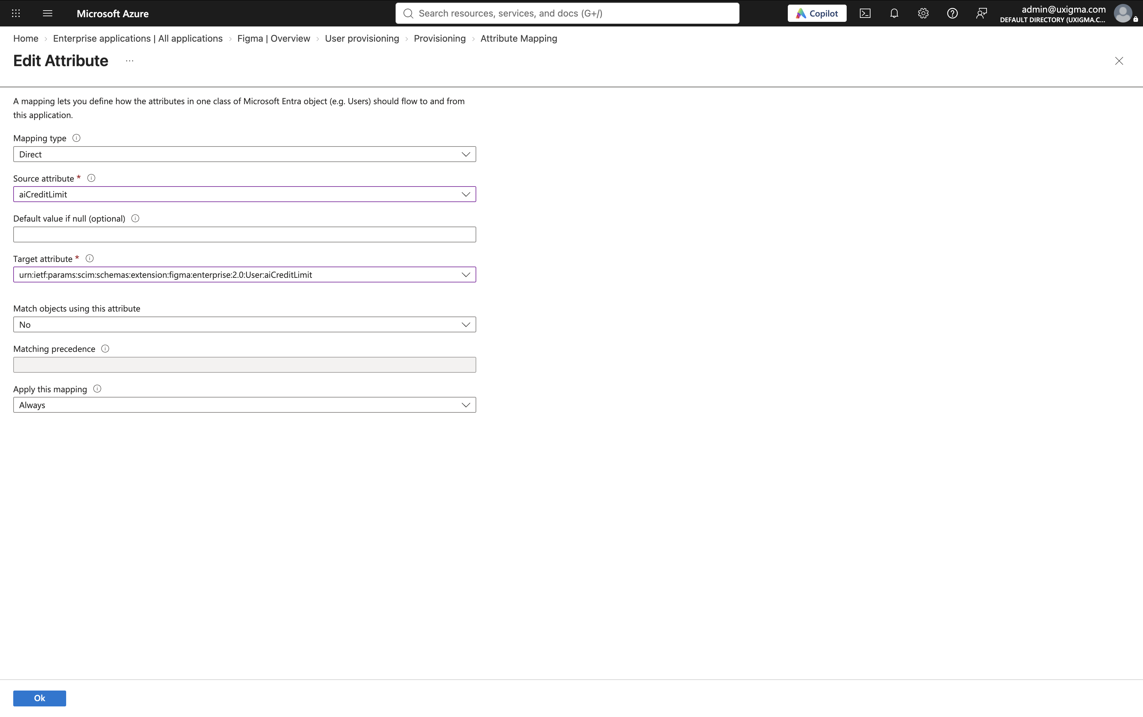Show info tooltip for Apply this mapping

click(x=97, y=389)
